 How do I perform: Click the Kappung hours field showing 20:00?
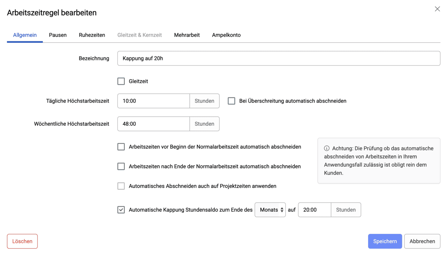314,210
